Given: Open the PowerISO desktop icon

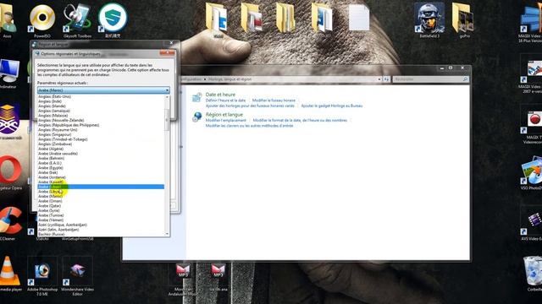Looking at the screenshot, I should tap(42, 20).
